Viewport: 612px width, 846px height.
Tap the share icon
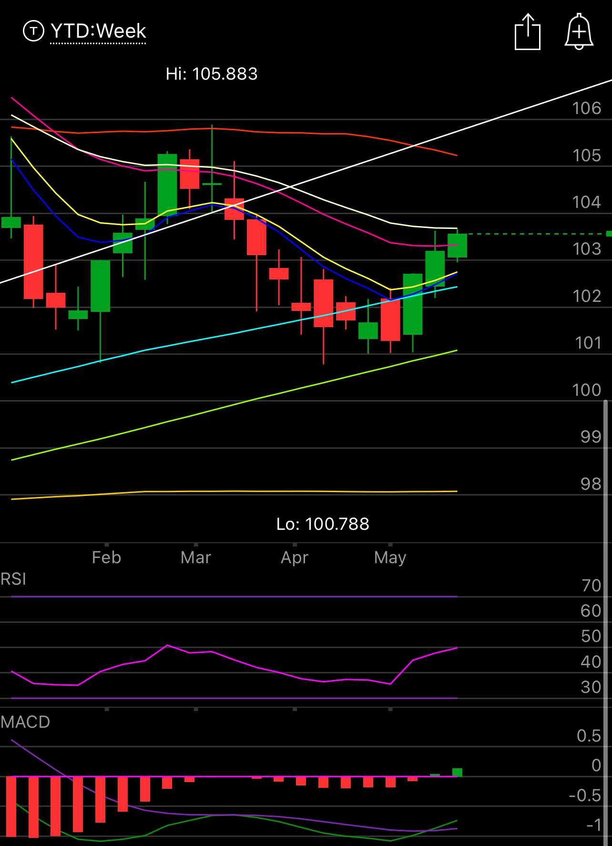pos(528,31)
